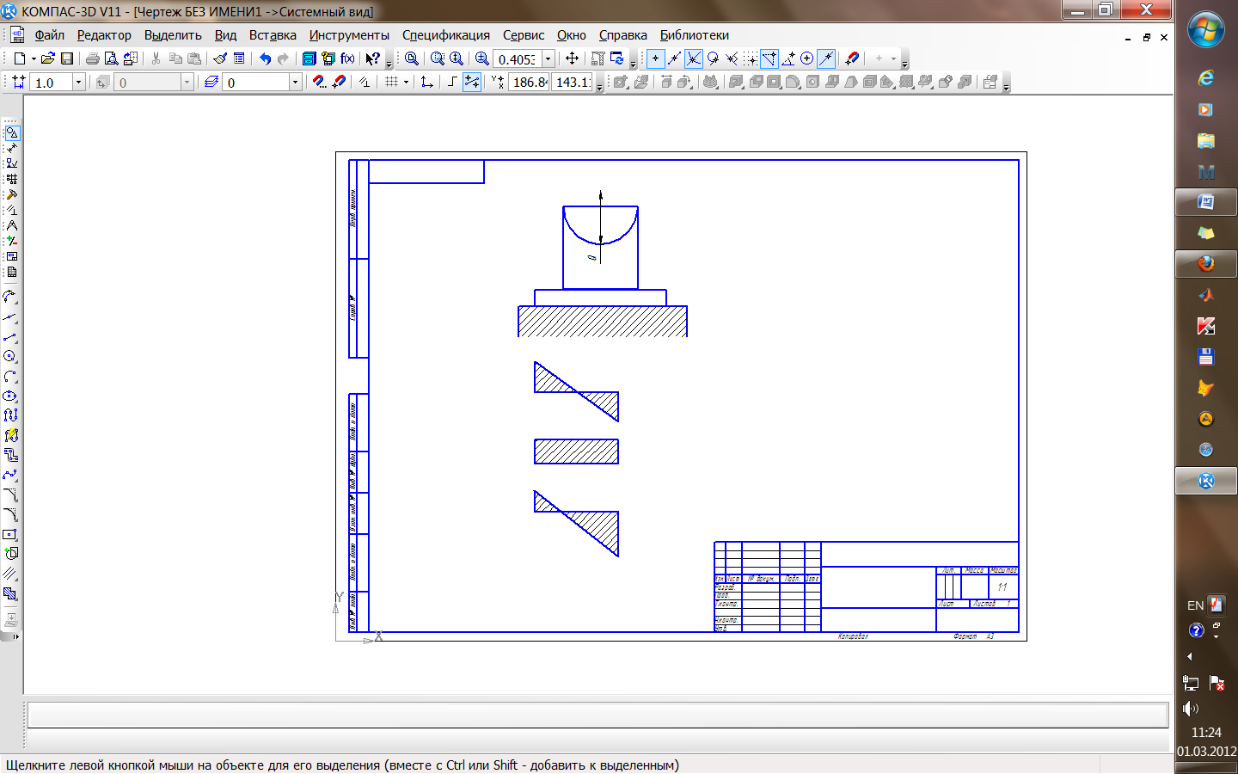The image size is (1238, 774).
Task: Toggle the orthogonal drawing mode button
Action: click(452, 82)
